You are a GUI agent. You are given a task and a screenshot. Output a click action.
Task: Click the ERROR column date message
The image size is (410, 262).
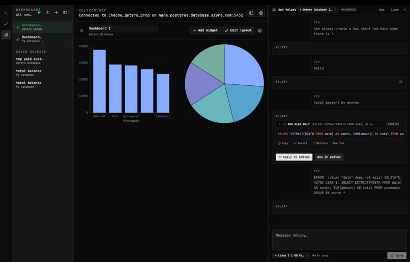[x=358, y=185]
